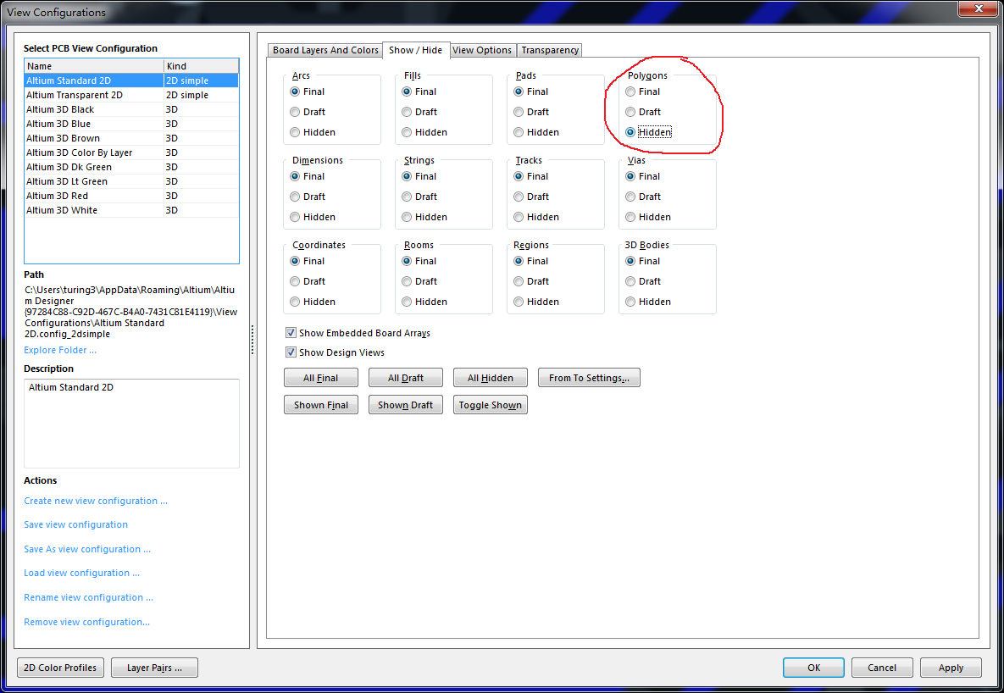Screen dimensions: 1004x693
Task: Load a view configuration
Action: pos(81,573)
